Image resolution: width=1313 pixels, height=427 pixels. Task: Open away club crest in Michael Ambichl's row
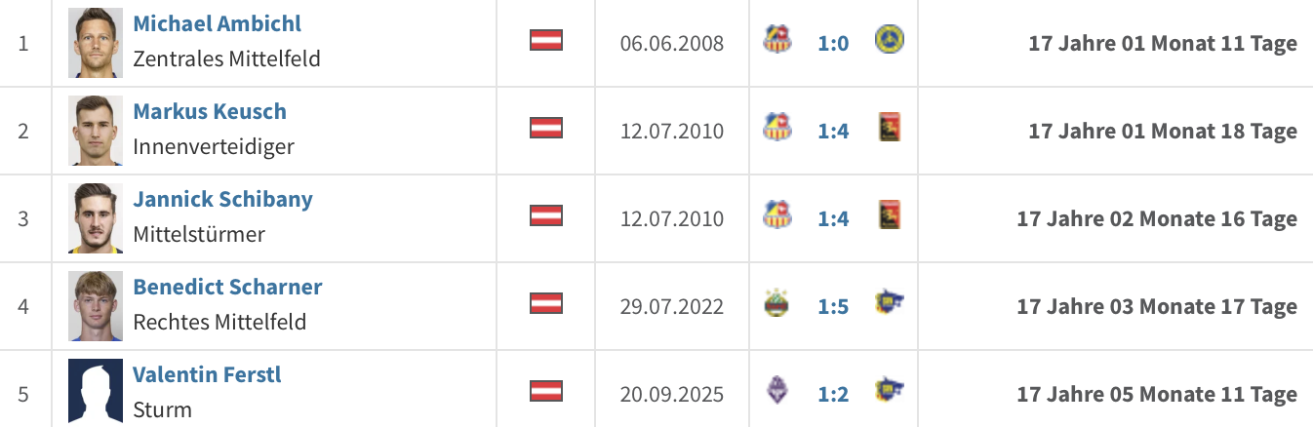pyautogui.click(x=890, y=39)
